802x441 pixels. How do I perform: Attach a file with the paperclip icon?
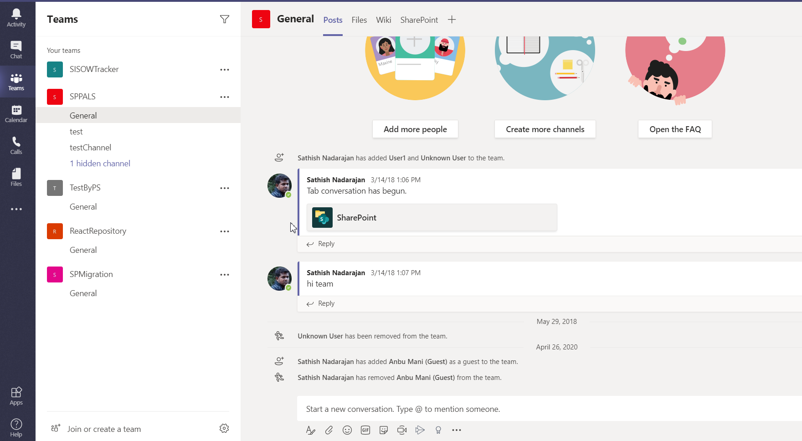point(329,430)
